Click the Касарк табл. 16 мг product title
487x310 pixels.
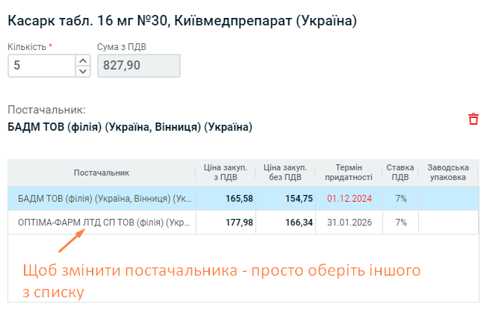tap(182, 21)
